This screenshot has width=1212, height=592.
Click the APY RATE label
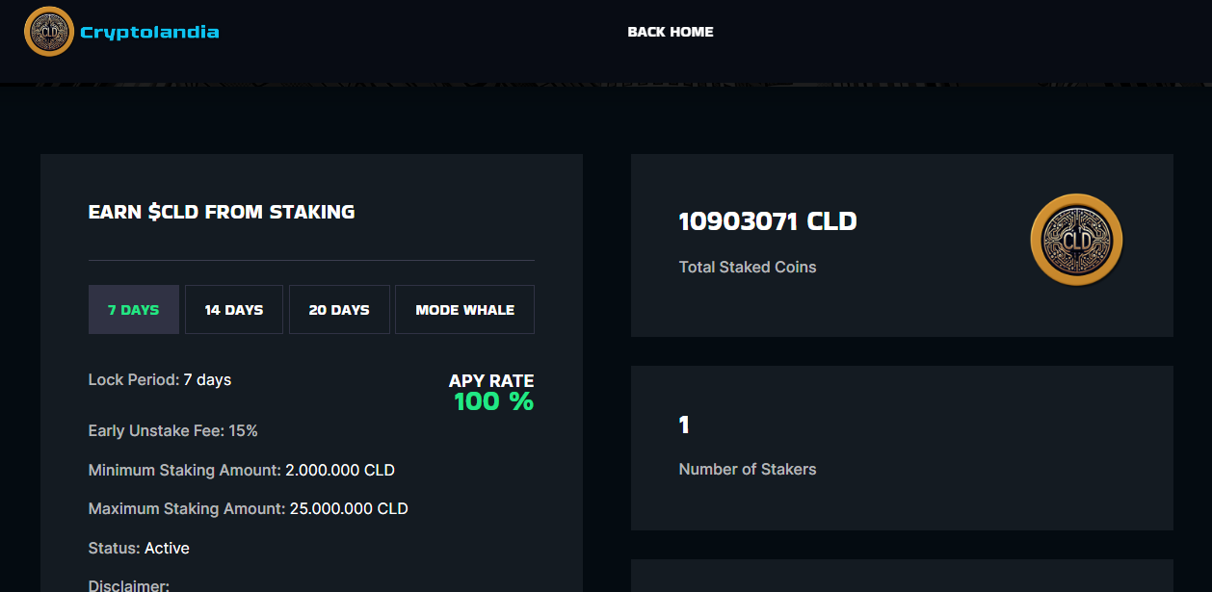pos(491,381)
